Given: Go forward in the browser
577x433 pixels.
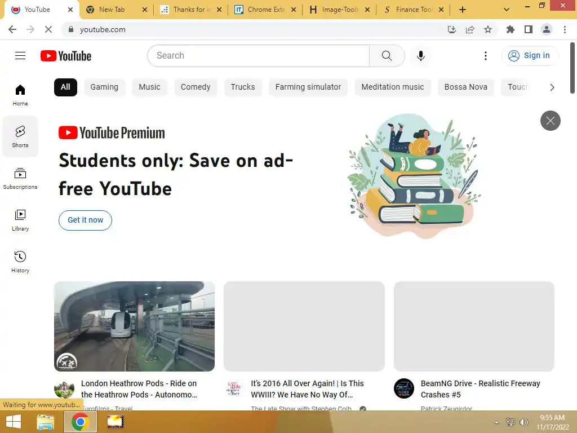Looking at the screenshot, I should [x=30, y=29].
